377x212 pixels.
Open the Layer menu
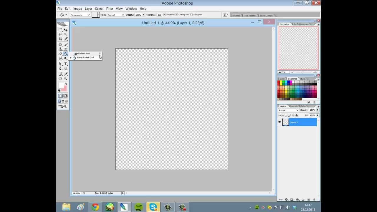pos(88,9)
